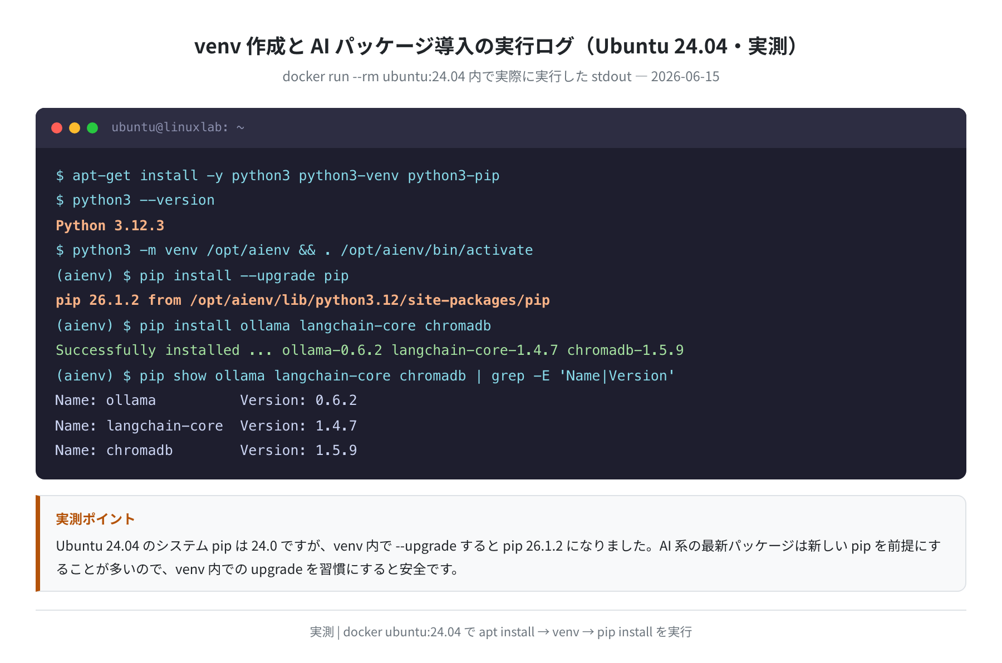Click the subtitle starting with docker run --rm
Screen dimensions: 1002x663
[x=500, y=76]
